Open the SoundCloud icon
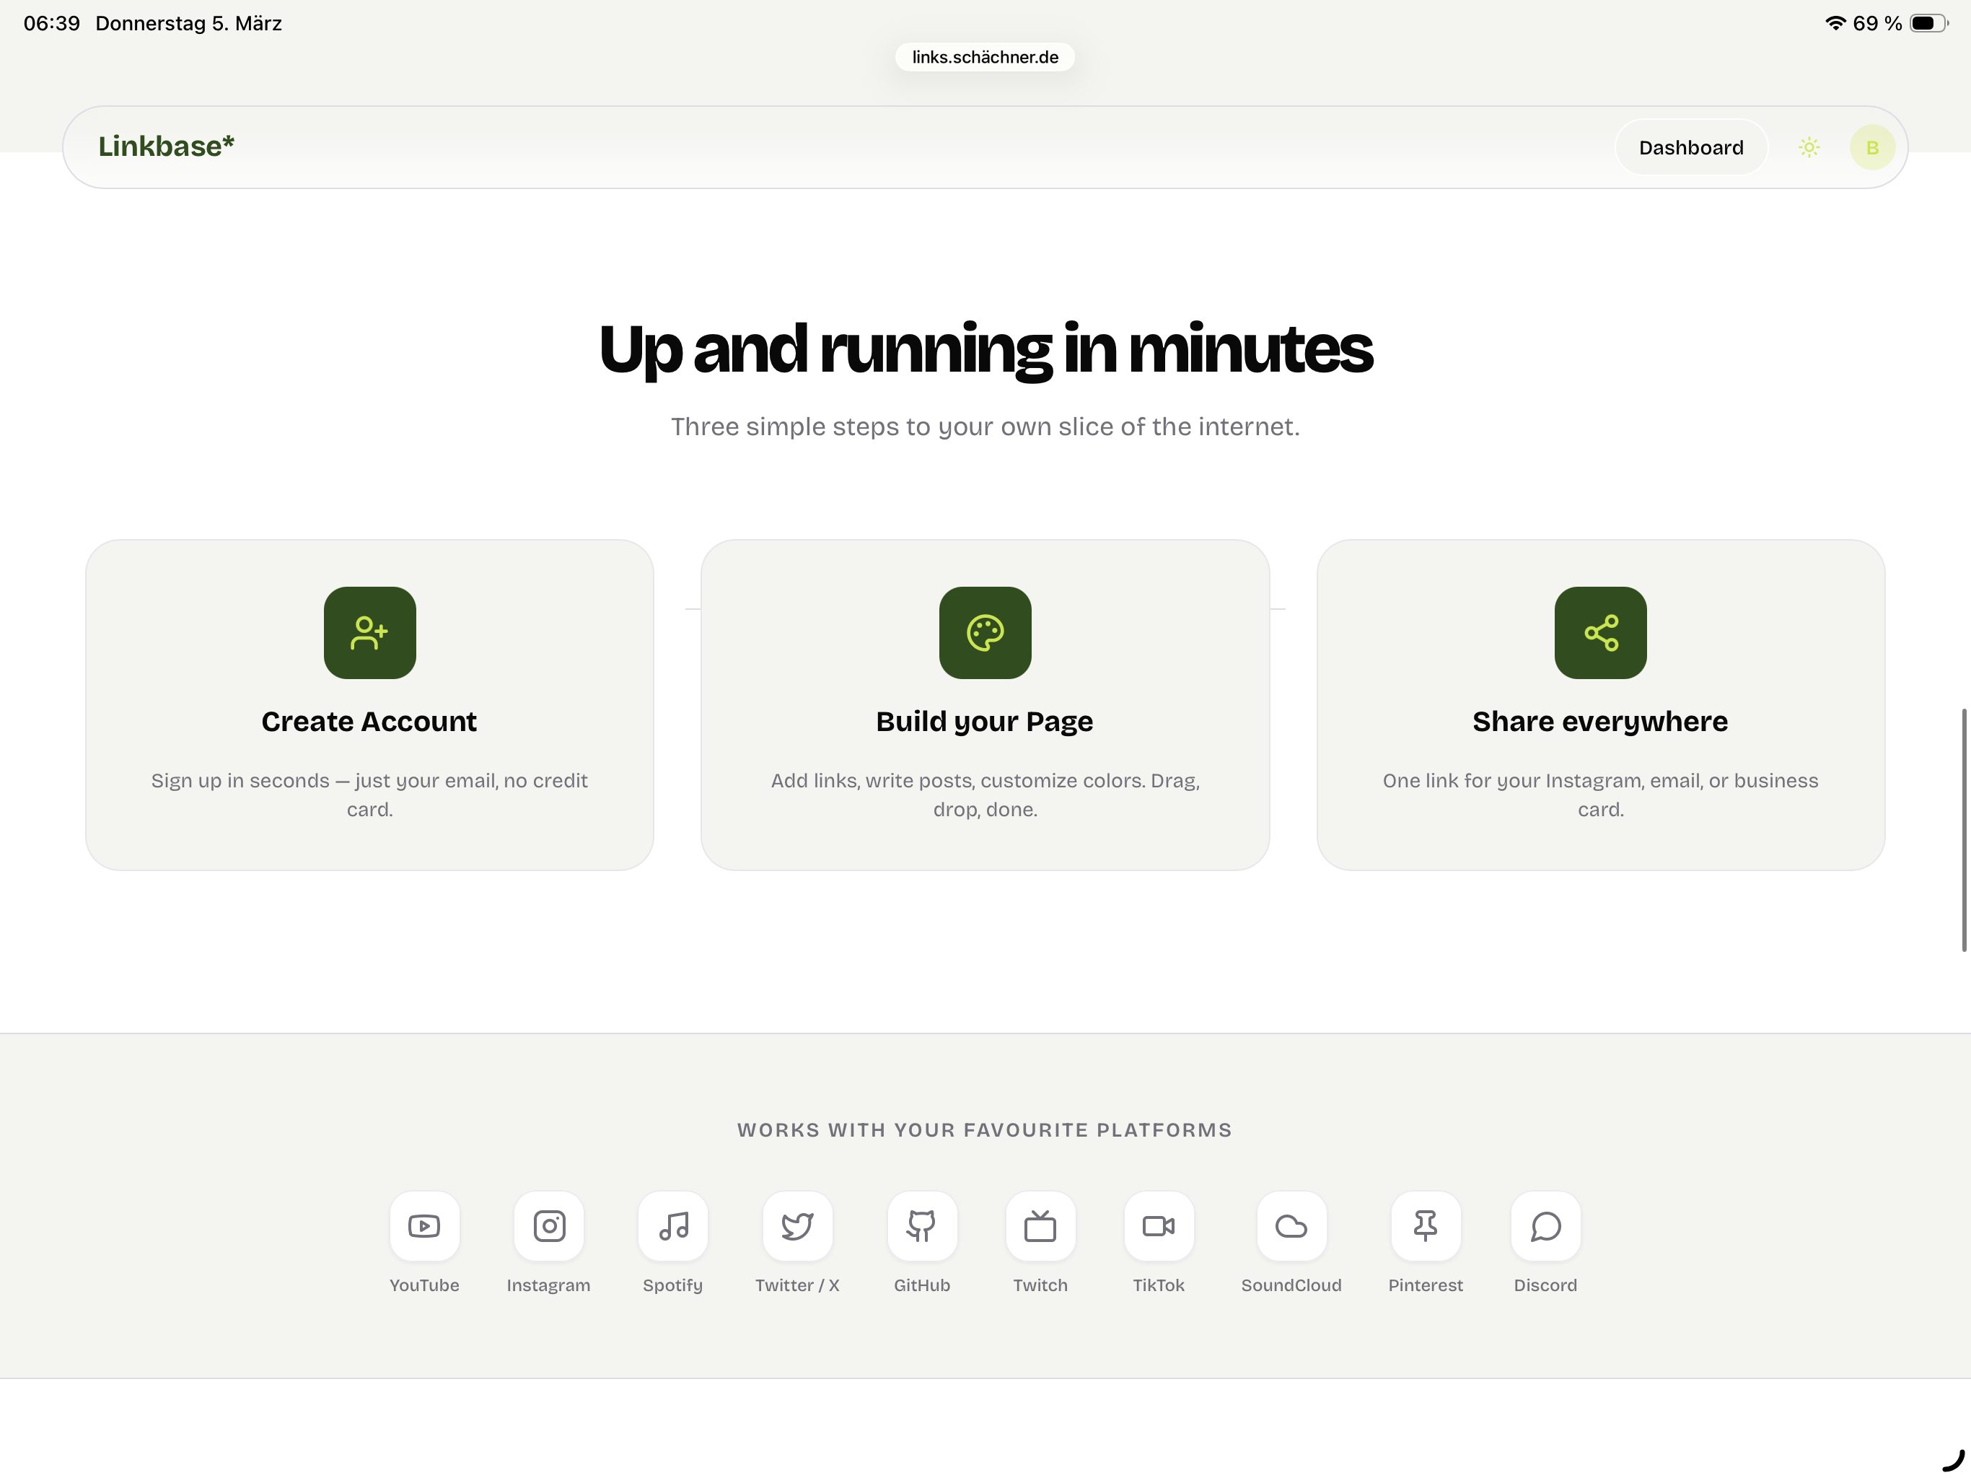1971x1478 pixels. click(1292, 1227)
